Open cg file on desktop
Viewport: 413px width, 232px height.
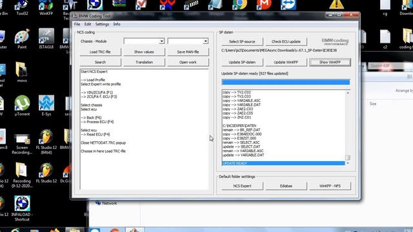385,8
